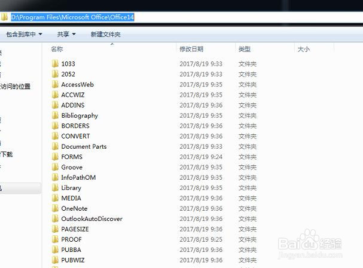Select the InfoPathOM folder name
The height and width of the screenshot is (268, 363).
78,177
